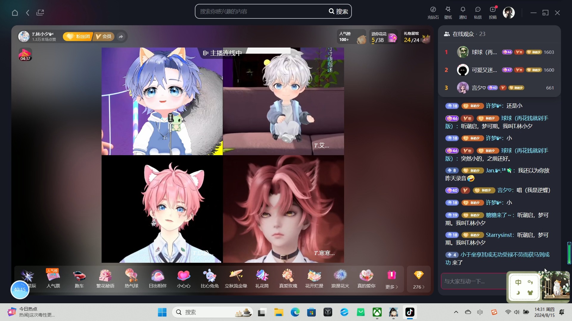
Task: Click the green chat scrollbar handle
Action: pyautogui.click(x=569, y=253)
